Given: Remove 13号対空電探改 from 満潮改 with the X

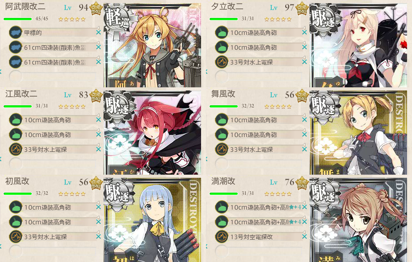Looking at the screenshot, I should click(x=305, y=236).
